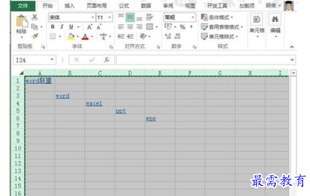Apply cell borders icon

point(53,36)
